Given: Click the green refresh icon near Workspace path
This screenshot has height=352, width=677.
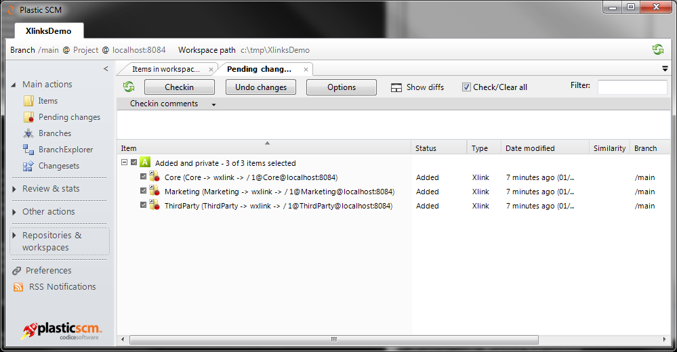Looking at the screenshot, I should (657, 49).
